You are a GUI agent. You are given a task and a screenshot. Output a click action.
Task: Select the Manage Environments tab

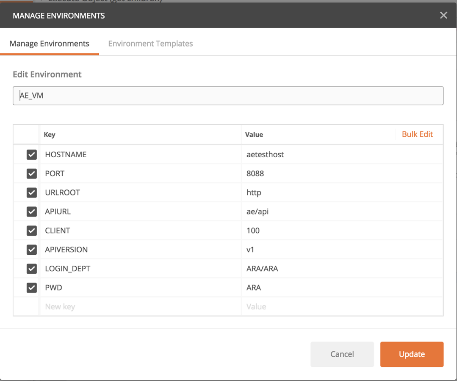click(x=49, y=43)
